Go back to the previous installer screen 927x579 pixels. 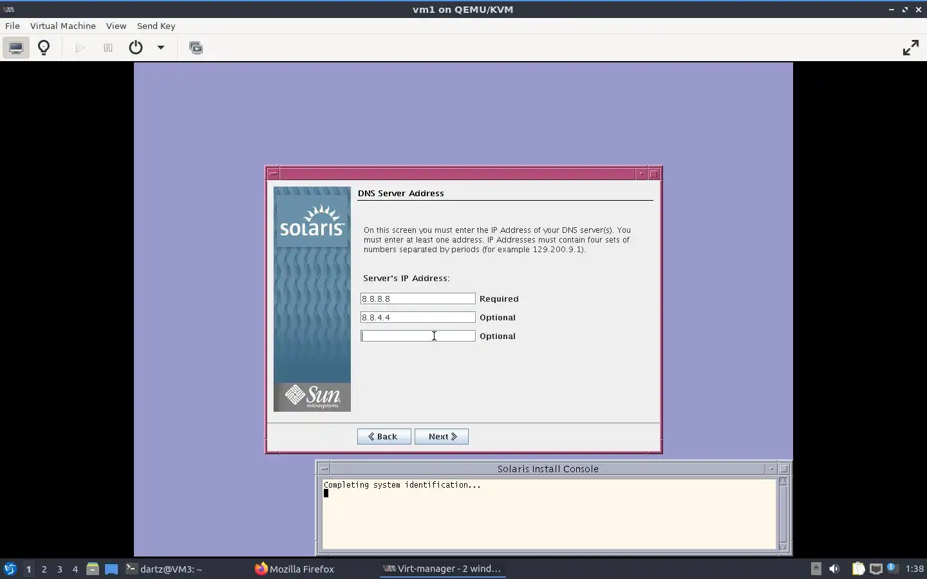click(384, 436)
